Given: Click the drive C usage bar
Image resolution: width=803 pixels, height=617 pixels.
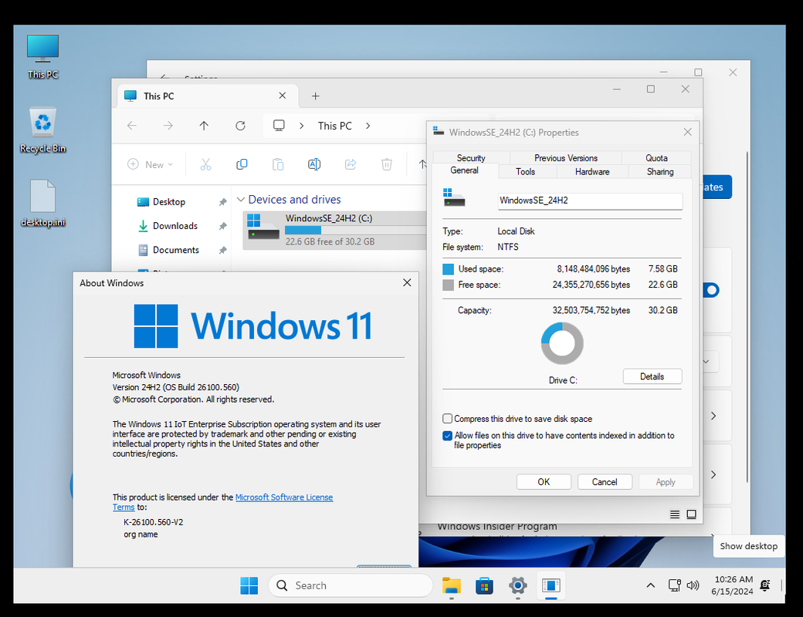Looking at the screenshot, I should 355,231.
